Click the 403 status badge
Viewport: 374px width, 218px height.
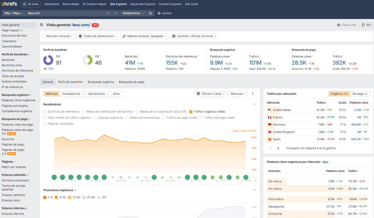pyautogui.click(x=95, y=25)
